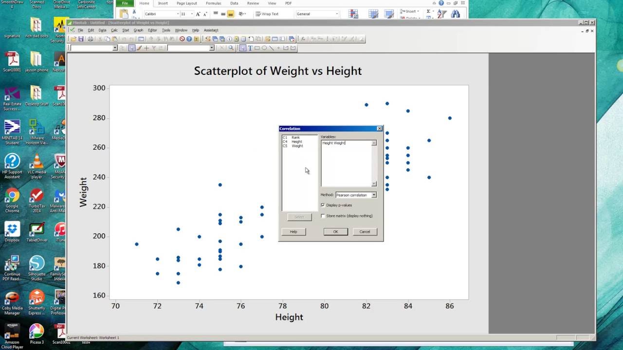Open Google Chrome from desktop

point(12,201)
